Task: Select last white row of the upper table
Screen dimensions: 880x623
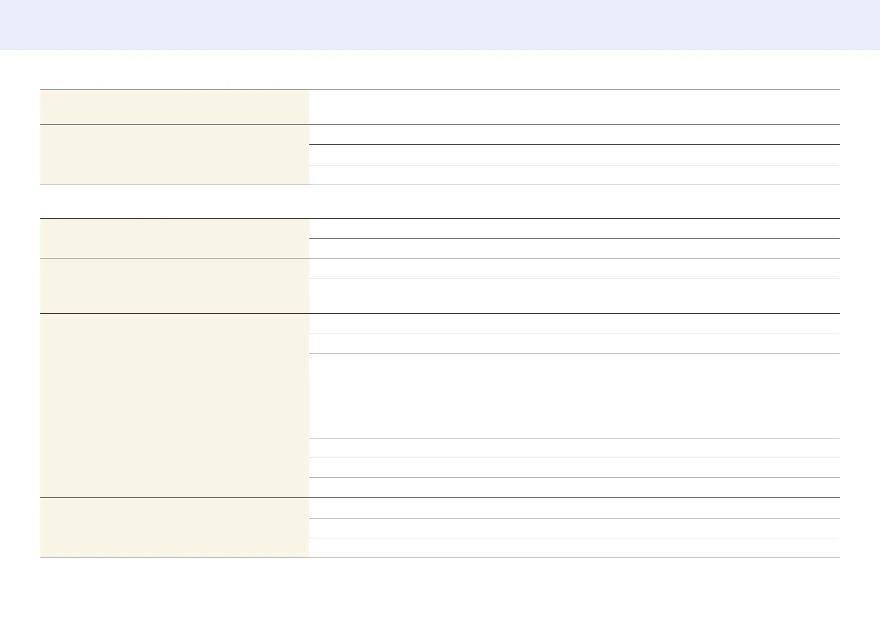Action: [x=574, y=175]
